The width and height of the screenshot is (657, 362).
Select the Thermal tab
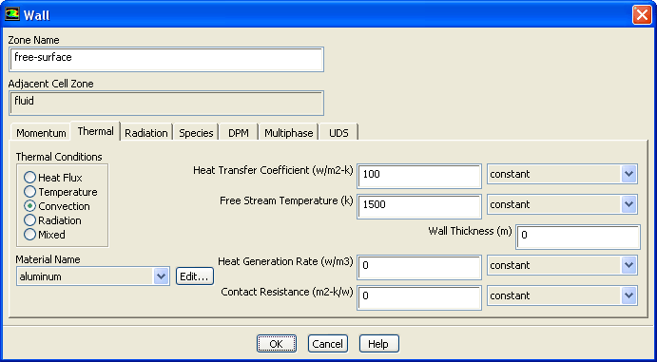coord(95,131)
